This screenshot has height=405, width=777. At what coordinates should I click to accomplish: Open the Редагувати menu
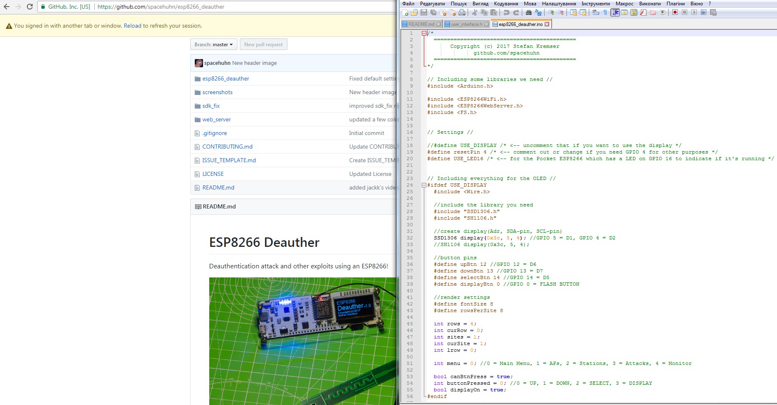(x=432, y=4)
